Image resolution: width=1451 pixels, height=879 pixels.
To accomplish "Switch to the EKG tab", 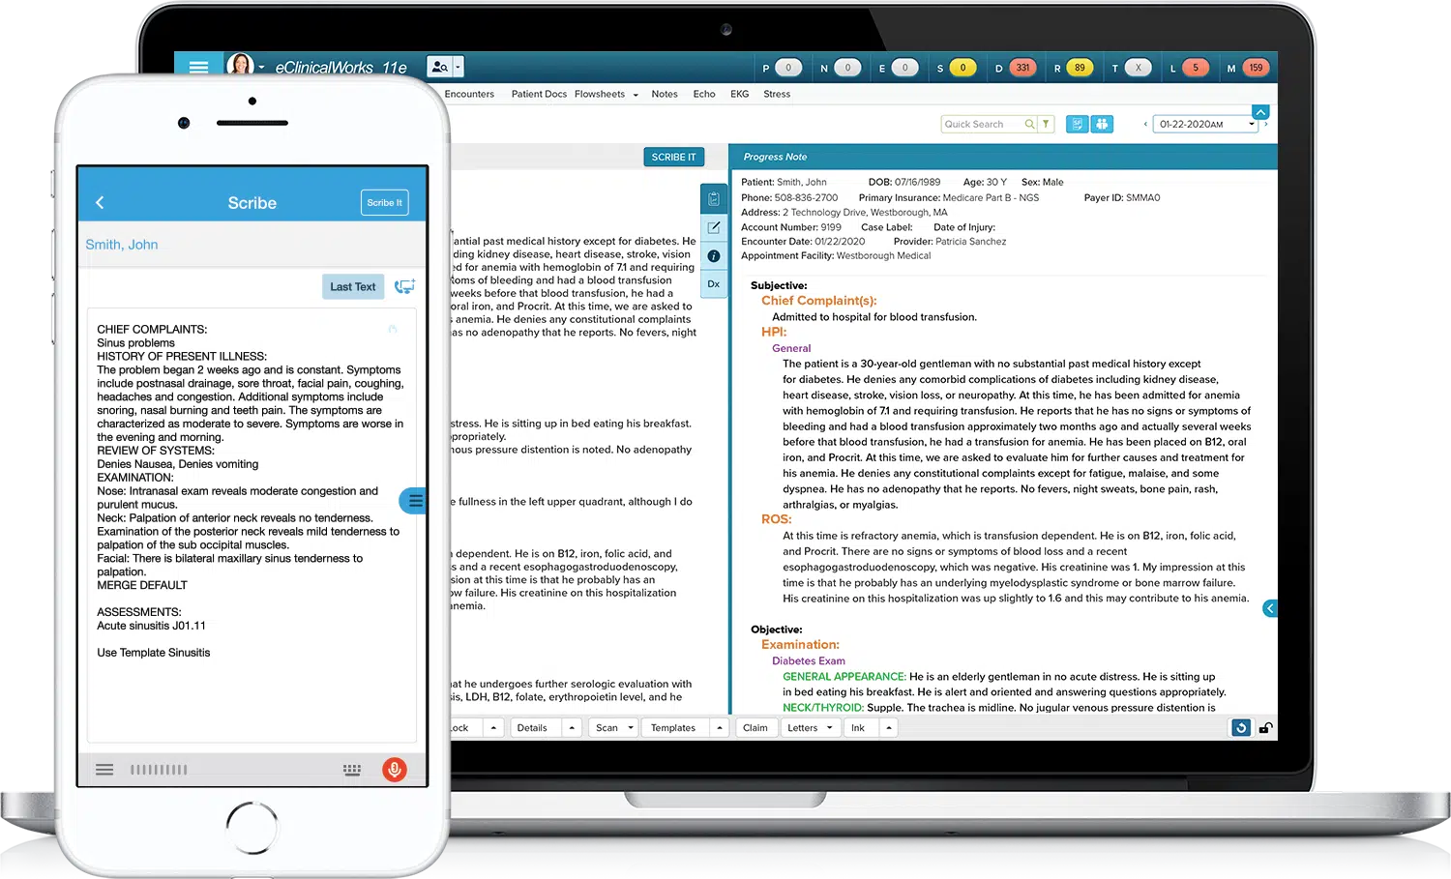I will 740,94.
